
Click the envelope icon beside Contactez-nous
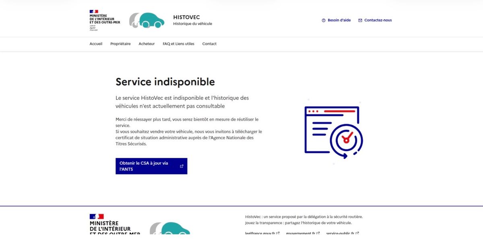click(x=360, y=20)
